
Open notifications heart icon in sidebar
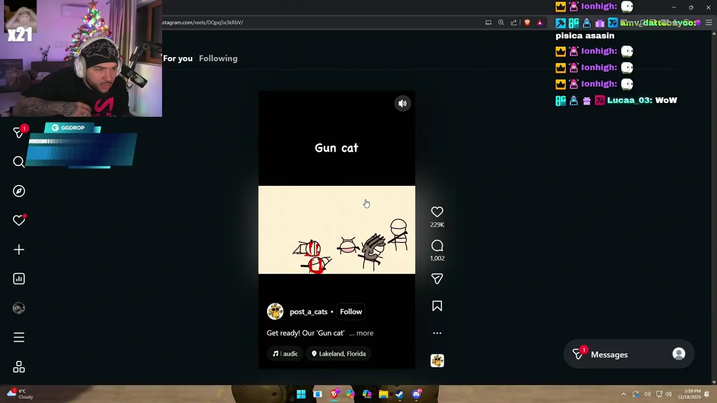(19, 220)
